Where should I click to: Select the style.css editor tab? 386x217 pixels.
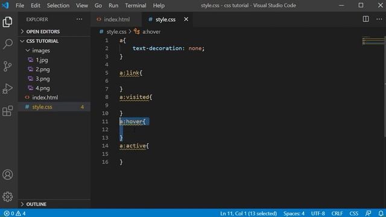tap(165, 19)
